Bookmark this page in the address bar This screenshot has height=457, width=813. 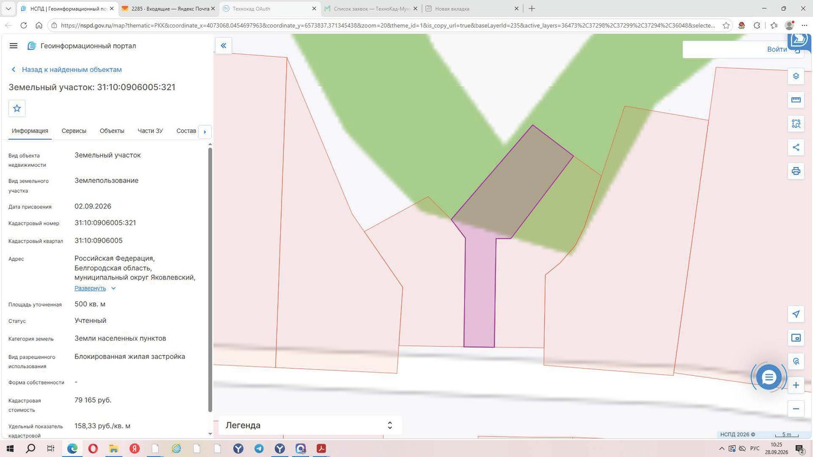pyautogui.click(x=726, y=25)
